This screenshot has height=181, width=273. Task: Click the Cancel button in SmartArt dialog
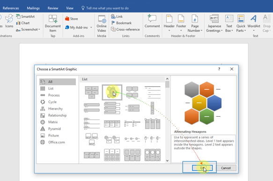226,168
